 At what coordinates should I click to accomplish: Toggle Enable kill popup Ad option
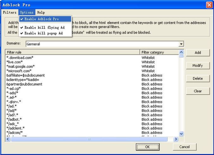point(45,33)
